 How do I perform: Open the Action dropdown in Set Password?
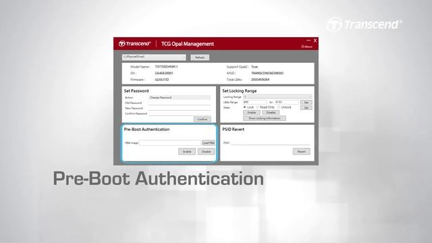click(180, 97)
